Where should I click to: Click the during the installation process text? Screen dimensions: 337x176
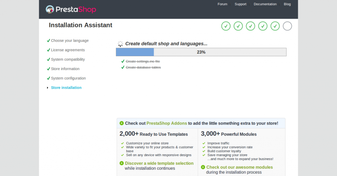[x=234, y=172]
